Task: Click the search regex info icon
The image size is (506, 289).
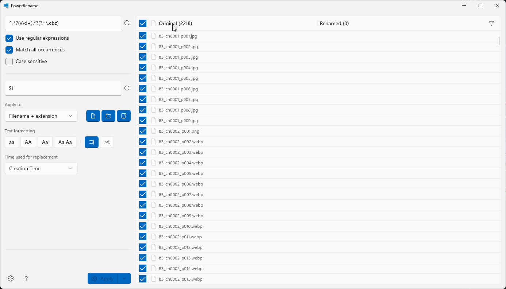Action: pyautogui.click(x=127, y=23)
